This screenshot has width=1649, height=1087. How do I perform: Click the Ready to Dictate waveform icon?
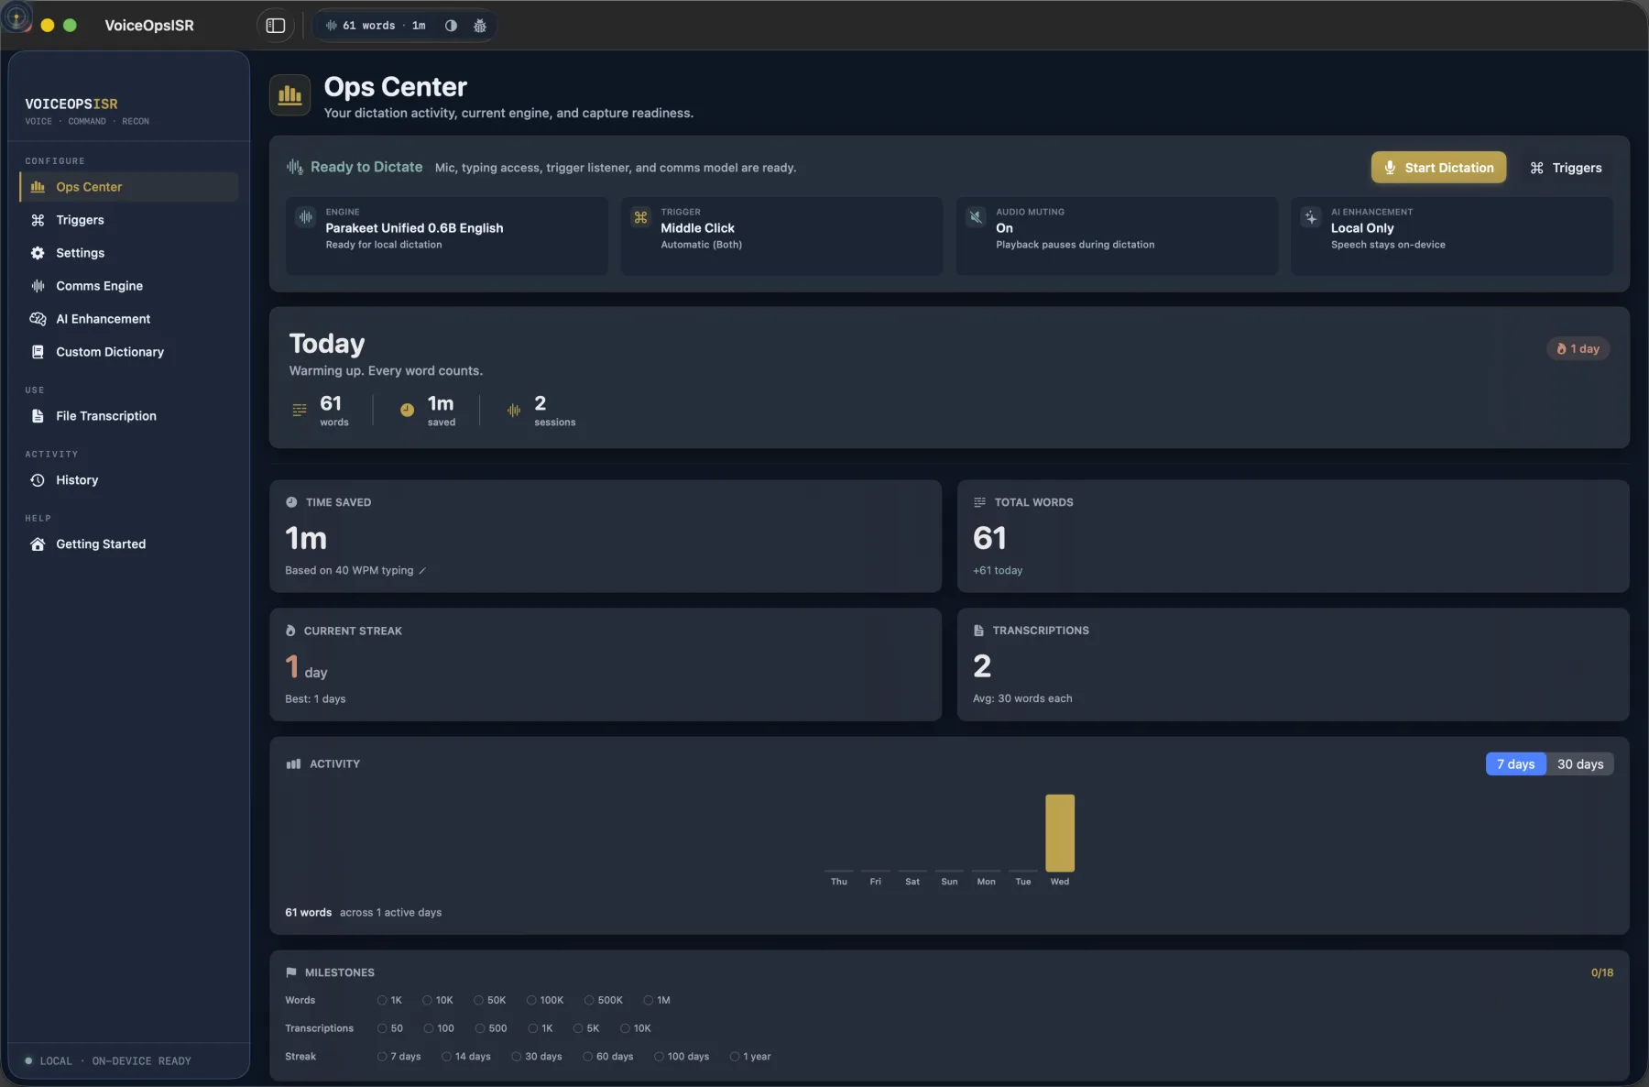point(295,167)
